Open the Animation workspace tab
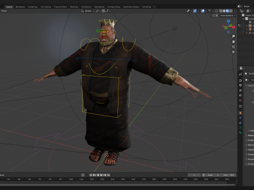The height and width of the screenshot is (190, 254). pyautogui.click(x=86, y=7)
